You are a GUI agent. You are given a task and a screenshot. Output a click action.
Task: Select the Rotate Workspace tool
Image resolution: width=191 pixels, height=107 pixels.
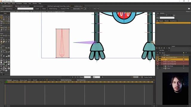click(6, 52)
